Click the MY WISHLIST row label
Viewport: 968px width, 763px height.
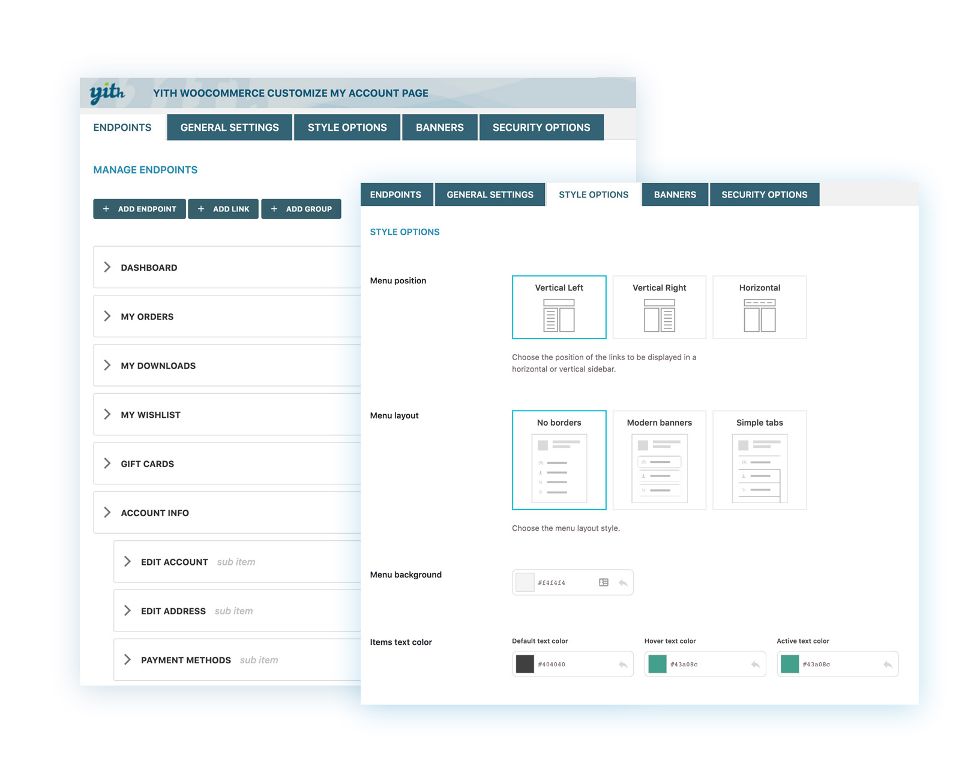pyautogui.click(x=151, y=415)
